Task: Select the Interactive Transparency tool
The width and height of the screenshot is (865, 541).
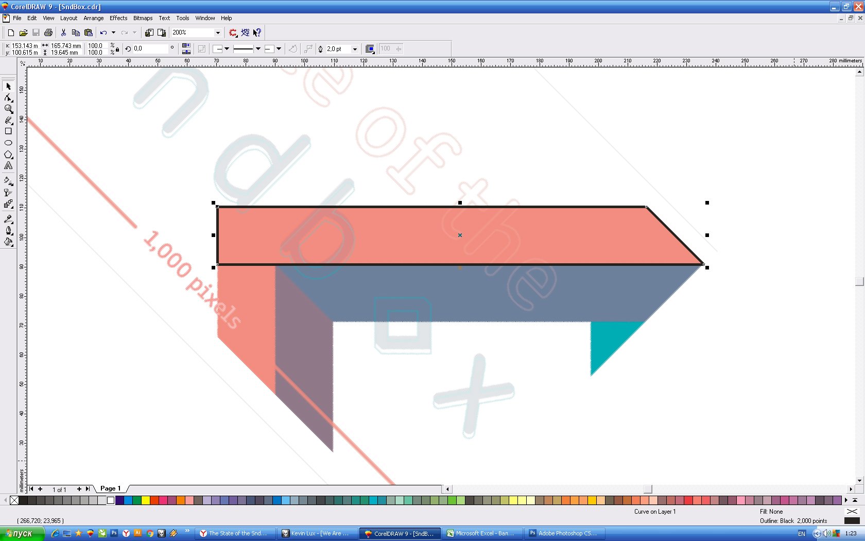Action: [x=8, y=192]
